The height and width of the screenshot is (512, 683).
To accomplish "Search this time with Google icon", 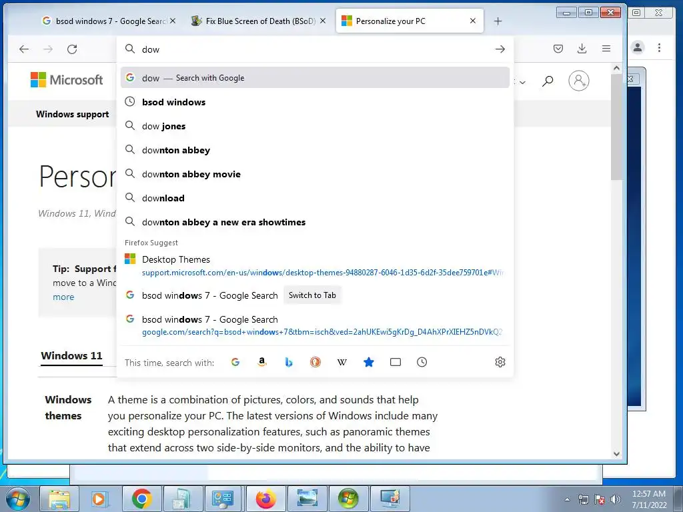I will (235, 362).
